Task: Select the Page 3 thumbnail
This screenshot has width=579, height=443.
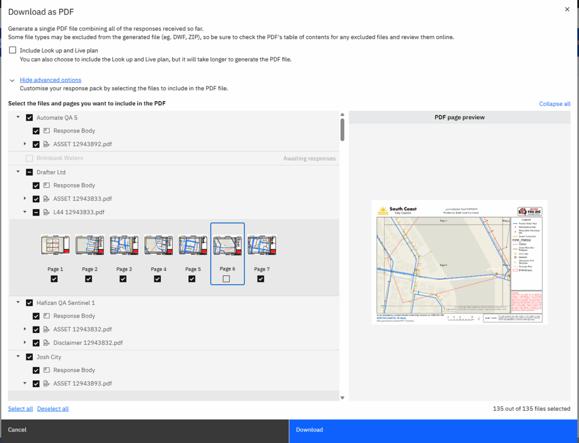Action: point(124,245)
